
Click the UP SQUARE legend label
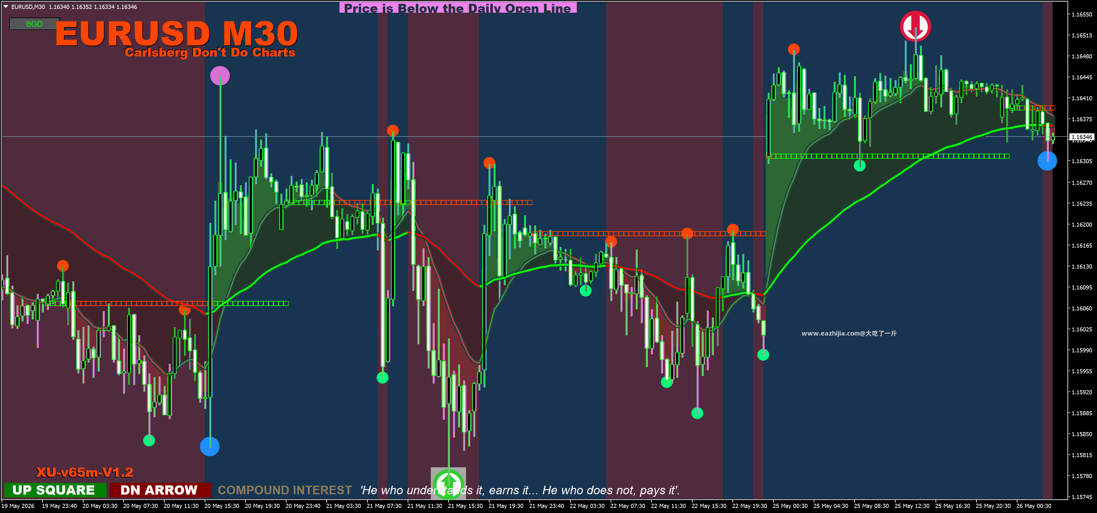[x=55, y=490]
